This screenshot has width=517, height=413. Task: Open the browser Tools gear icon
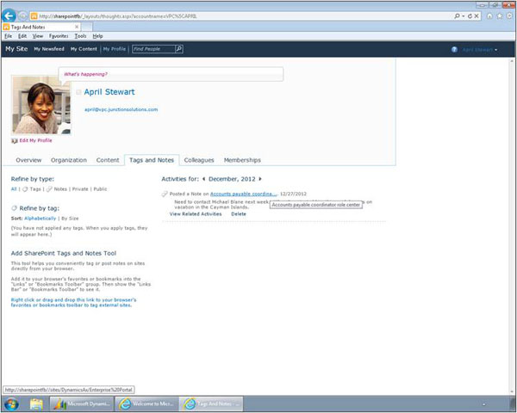(510, 15)
